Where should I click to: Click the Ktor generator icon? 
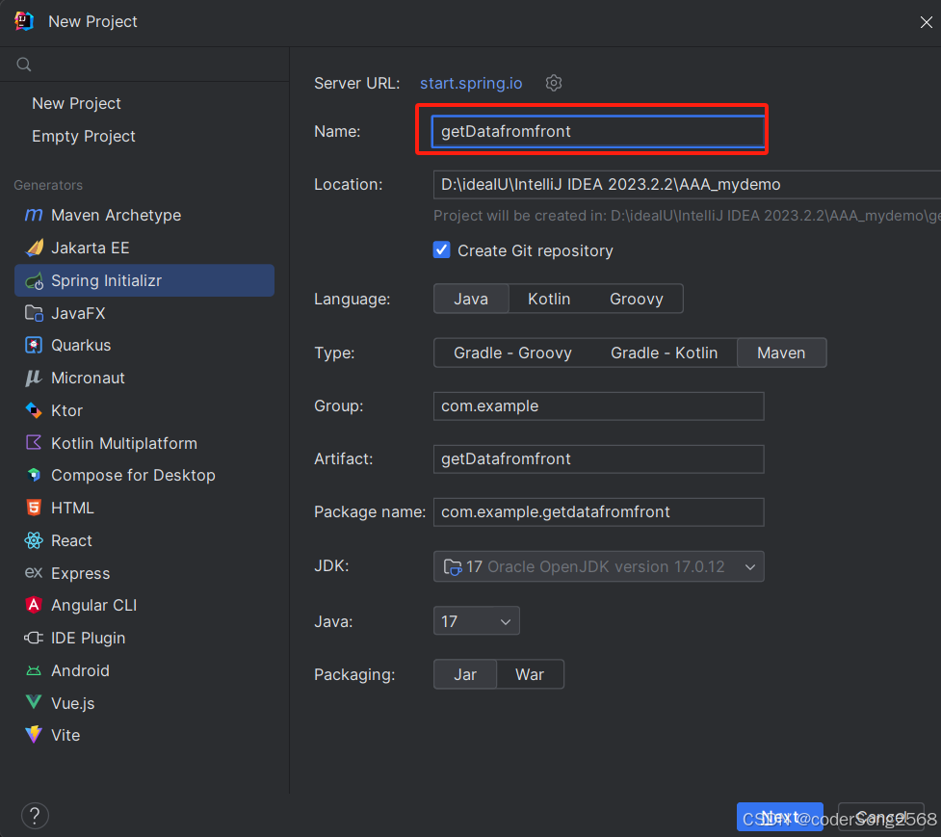34,410
